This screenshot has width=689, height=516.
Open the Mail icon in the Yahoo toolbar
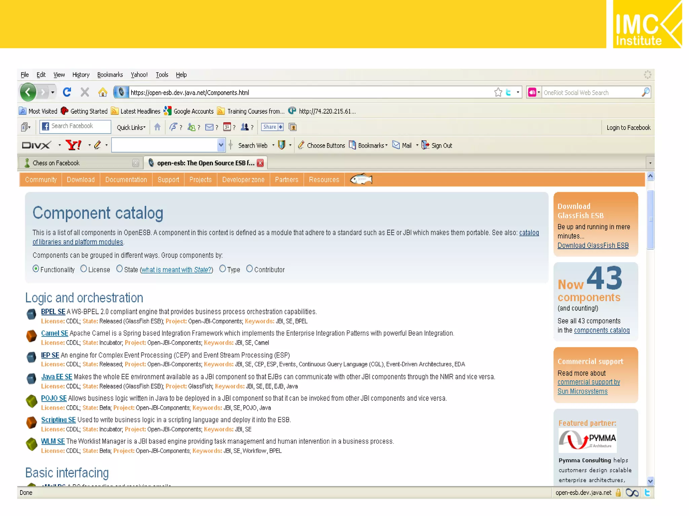(397, 145)
